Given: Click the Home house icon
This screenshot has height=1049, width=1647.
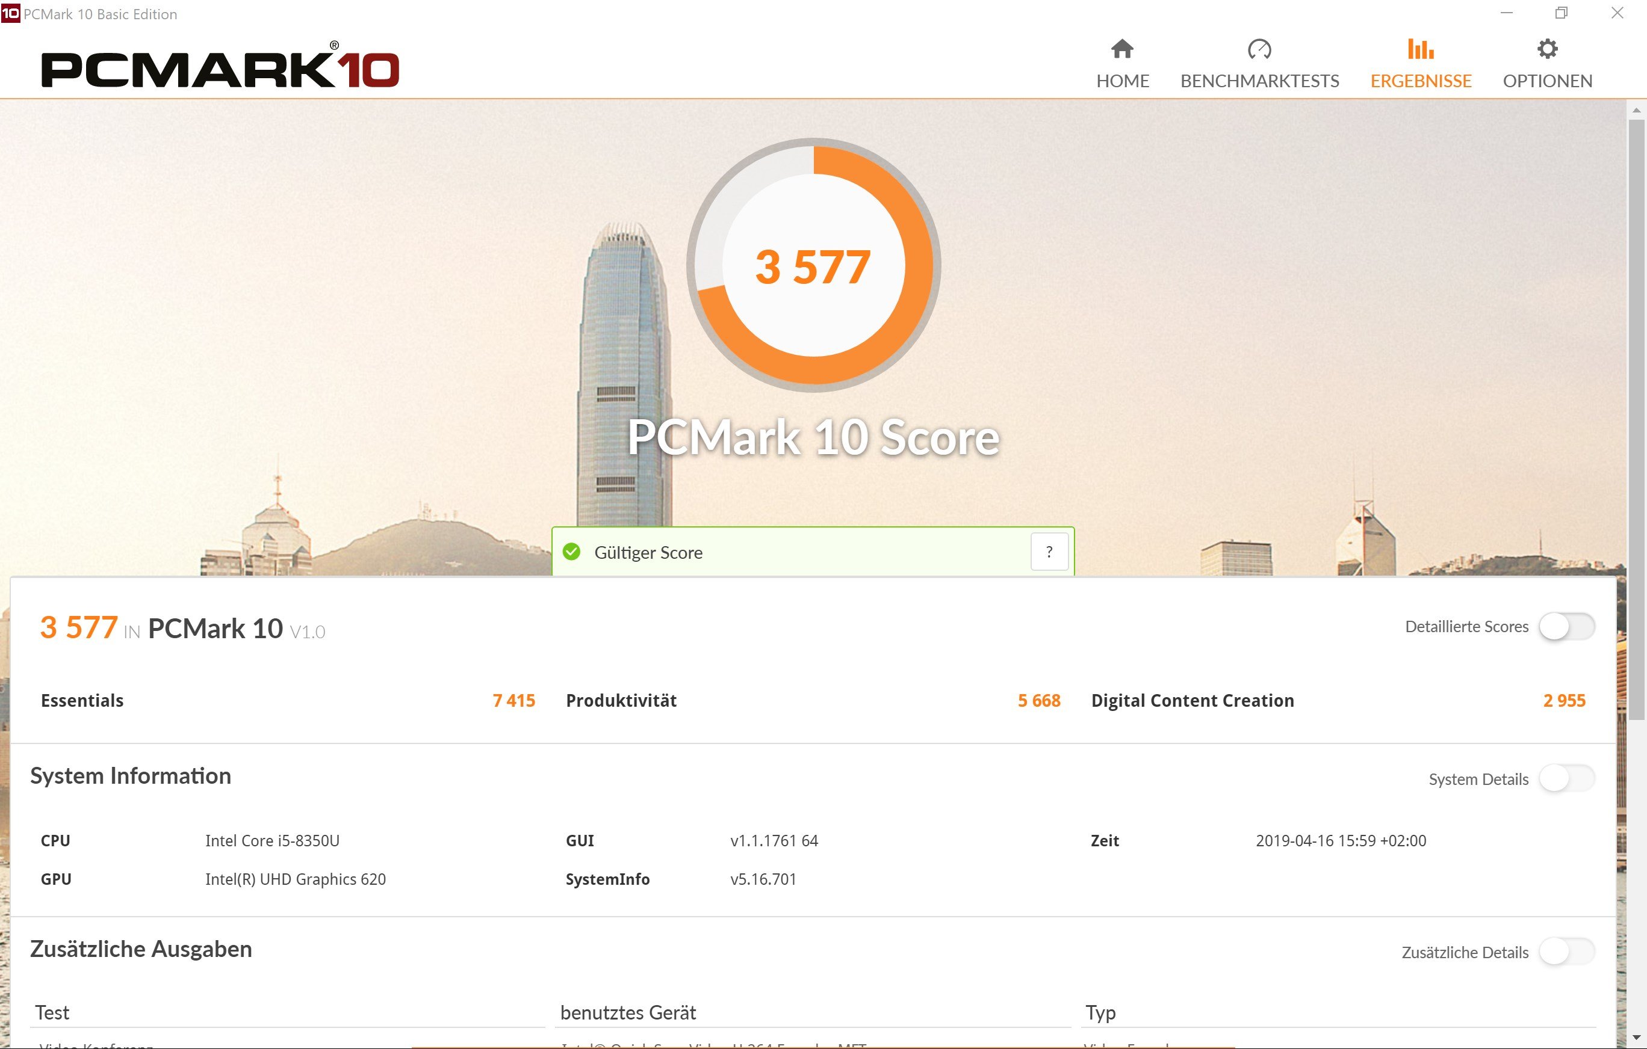Looking at the screenshot, I should click(x=1121, y=49).
